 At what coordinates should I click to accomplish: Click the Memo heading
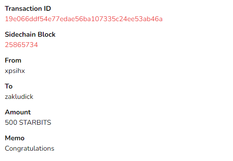15,138
